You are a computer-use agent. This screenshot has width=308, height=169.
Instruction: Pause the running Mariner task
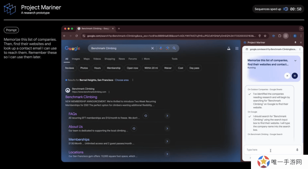295,76
